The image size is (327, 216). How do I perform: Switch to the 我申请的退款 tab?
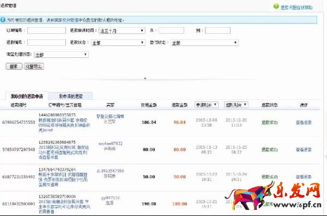[71, 96]
